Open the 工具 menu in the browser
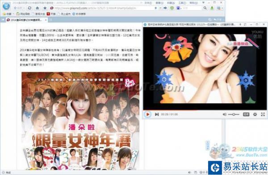Screen dimensions: 268x175 182,3
